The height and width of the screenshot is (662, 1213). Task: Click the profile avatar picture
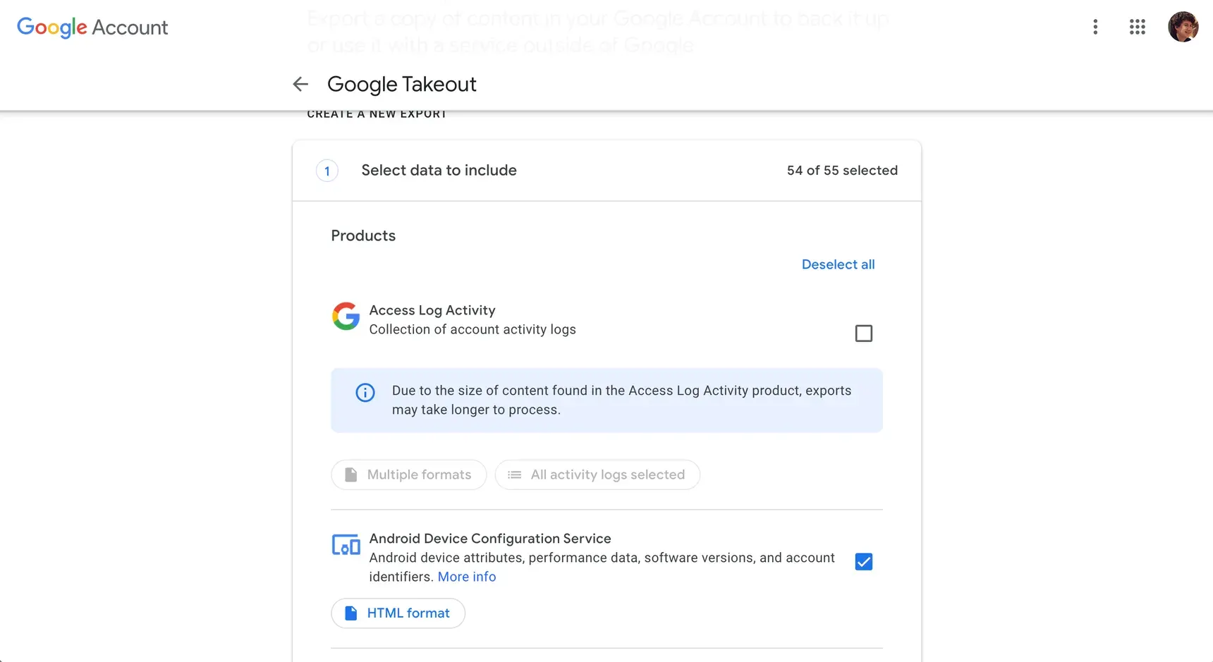(1183, 27)
